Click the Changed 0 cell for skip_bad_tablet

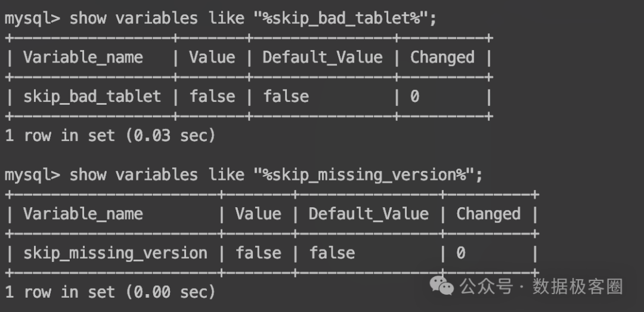pyautogui.click(x=415, y=96)
